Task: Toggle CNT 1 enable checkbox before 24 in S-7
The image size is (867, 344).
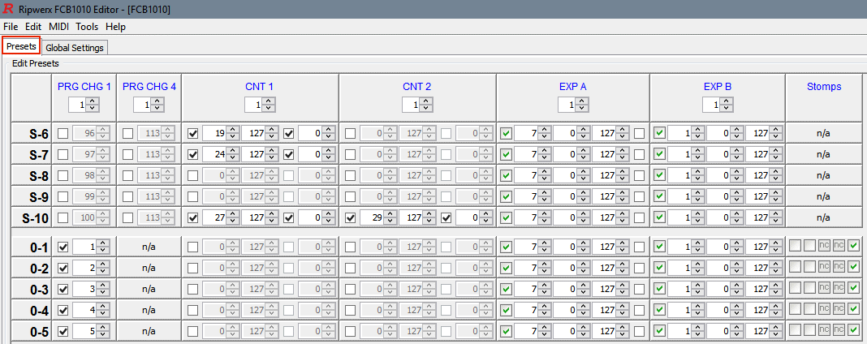Action: tap(193, 155)
